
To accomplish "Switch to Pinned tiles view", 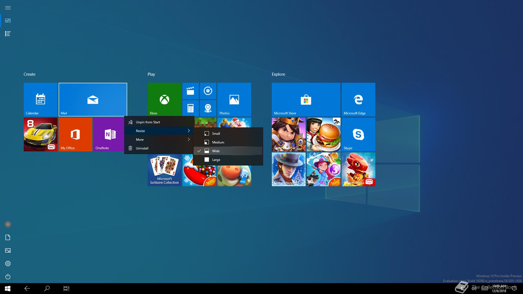I will pyautogui.click(x=8, y=21).
